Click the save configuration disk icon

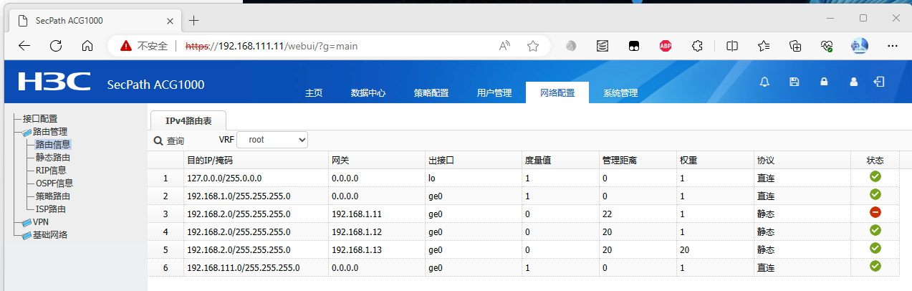point(794,82)
